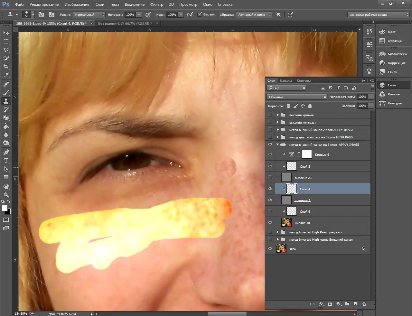Image resolution: width=412 pixels, height=316 pixels.
Task: Select the Quick Selection tool
Action: (6, 58)
